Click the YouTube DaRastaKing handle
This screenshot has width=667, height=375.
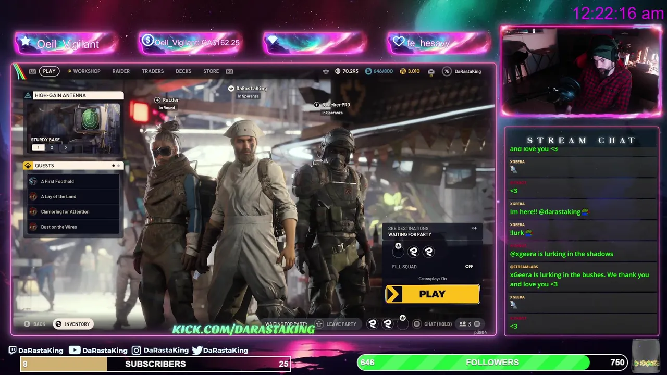point(98,351)
